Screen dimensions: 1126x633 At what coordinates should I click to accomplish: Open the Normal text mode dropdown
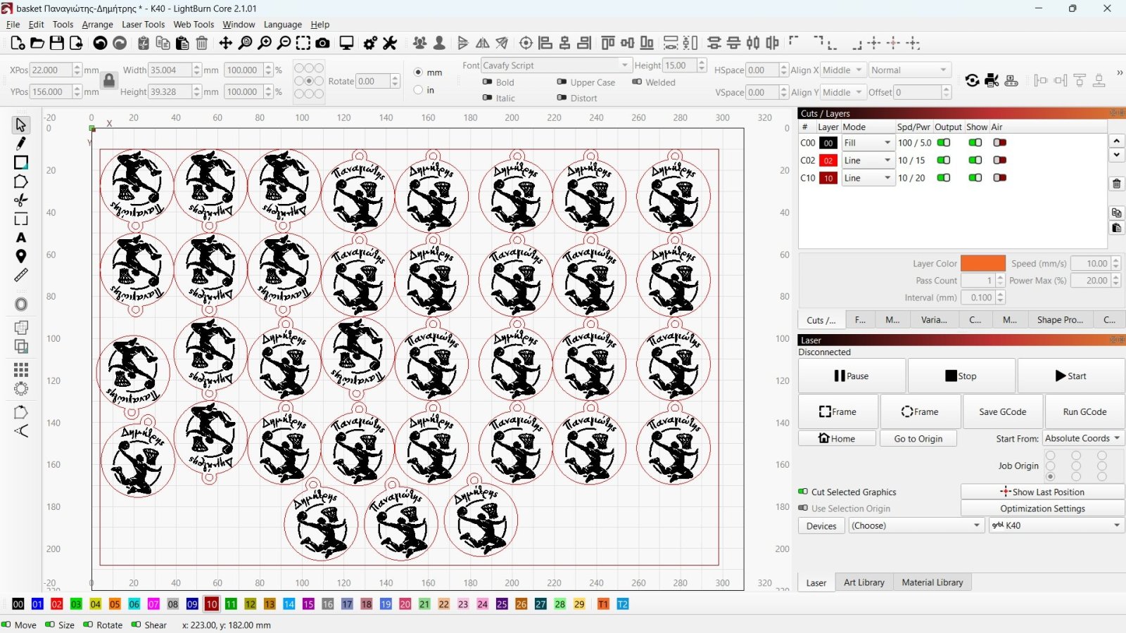(909, 70)
